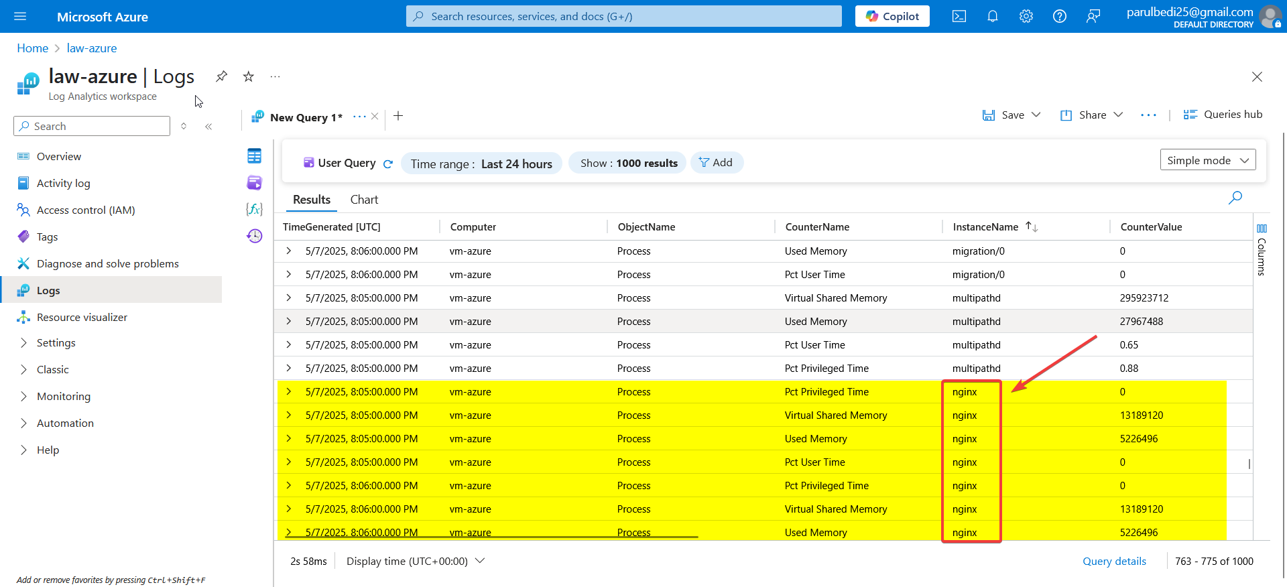Open Activity log in the left menu
The image size is (1287, 587).
click(63, 183)
